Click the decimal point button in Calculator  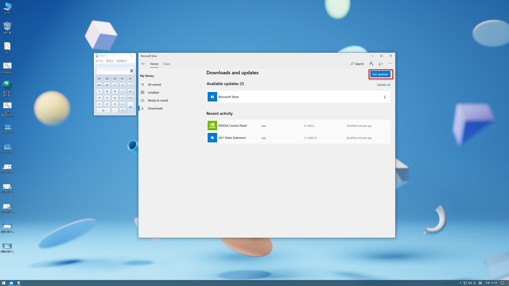point(115,111)
